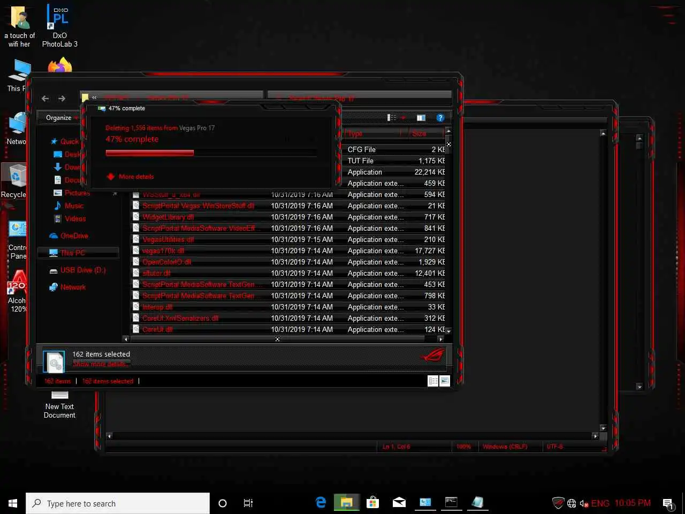685x514 pixels.
Task: Switch to large icons view in the status bar
Action: (445, 381)
